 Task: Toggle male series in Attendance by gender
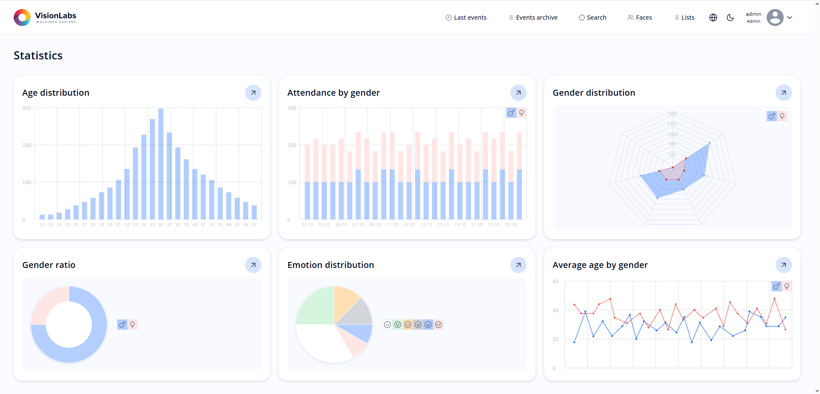coord(511,113)
